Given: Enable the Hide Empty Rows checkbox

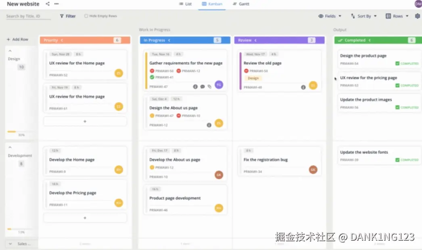Looking at the screenshot, I should point(87,16).
